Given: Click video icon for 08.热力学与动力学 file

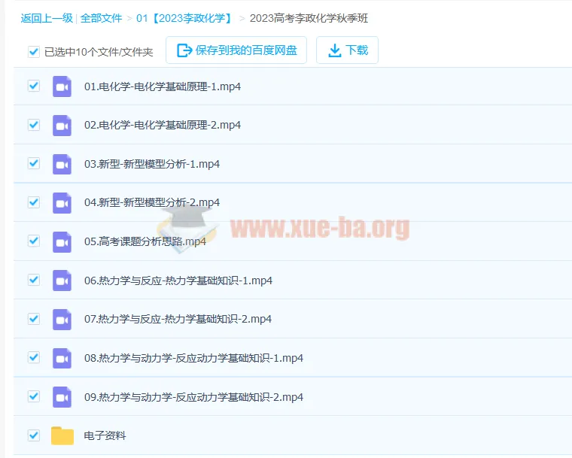Looking at the screenshot, I should coord(62,358).
